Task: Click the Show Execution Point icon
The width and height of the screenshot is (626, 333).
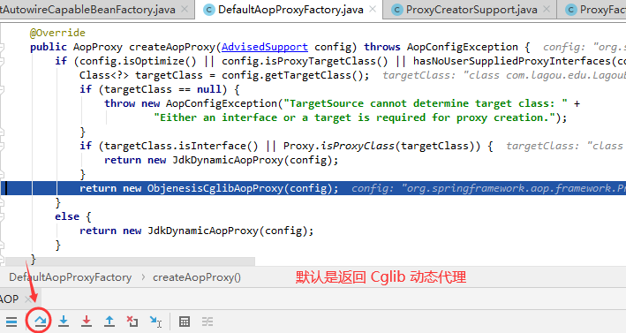Action: (11, 322)
